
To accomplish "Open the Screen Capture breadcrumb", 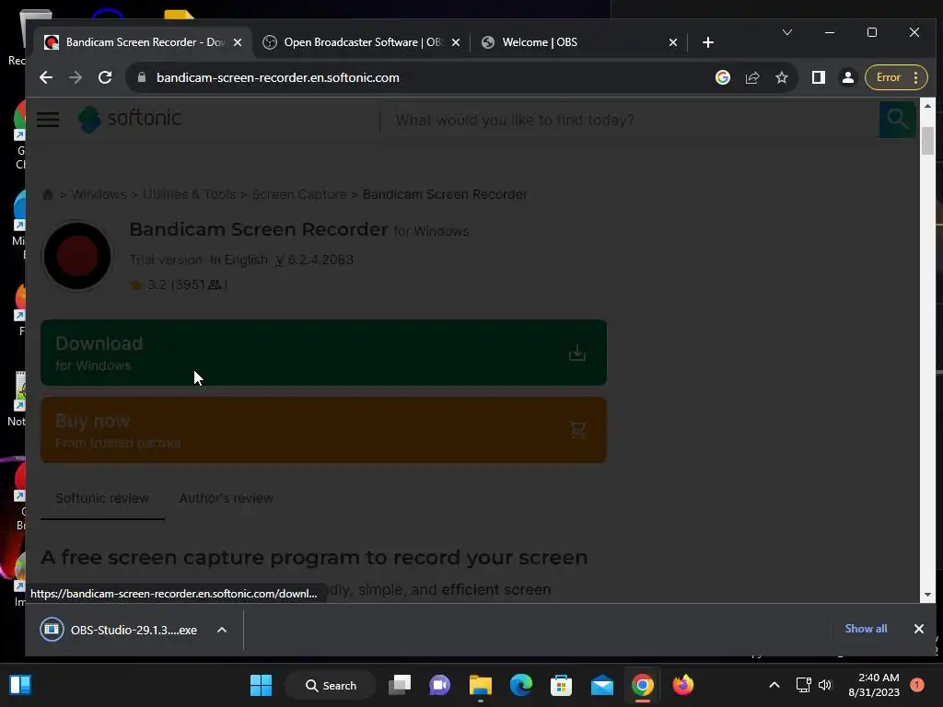I will coord(299,194).
